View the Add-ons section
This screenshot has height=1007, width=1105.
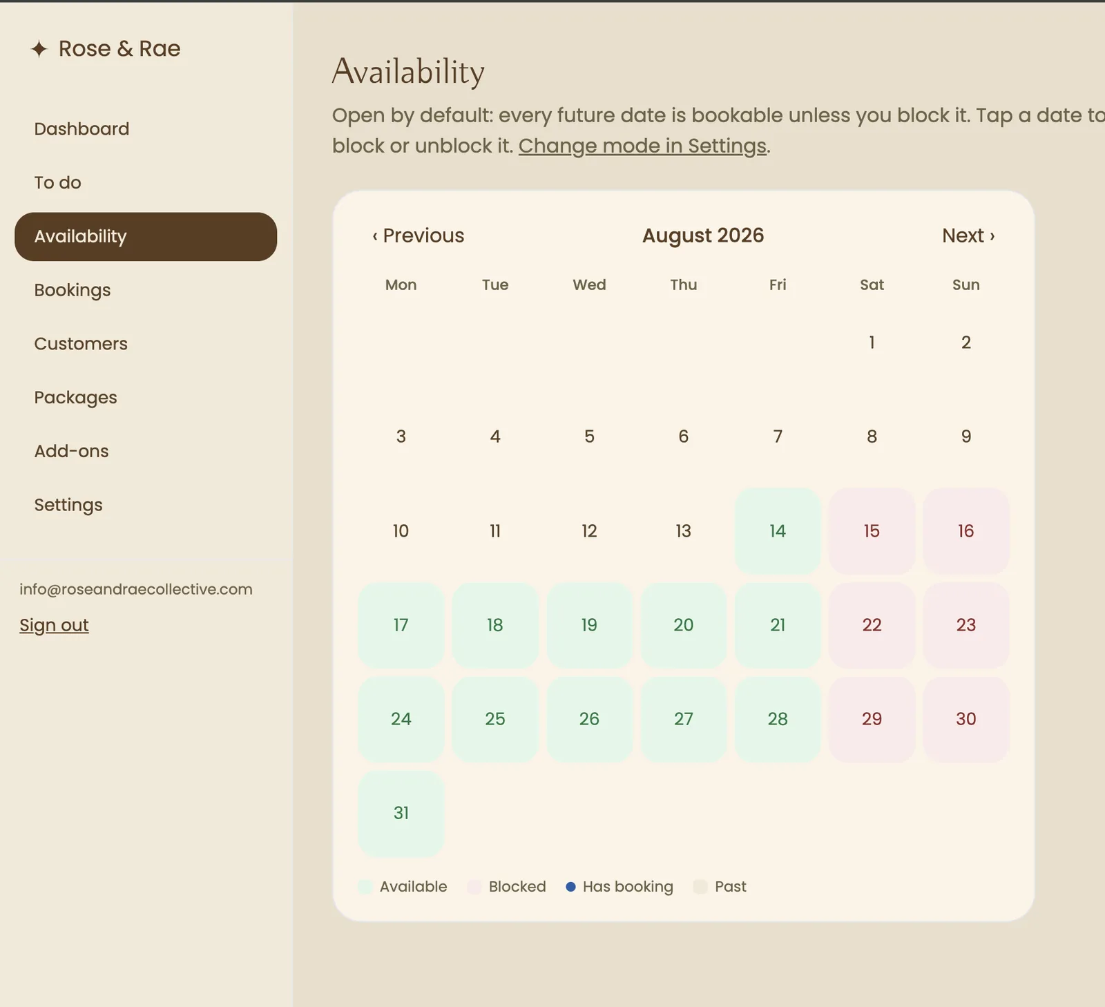click(146, 451)
